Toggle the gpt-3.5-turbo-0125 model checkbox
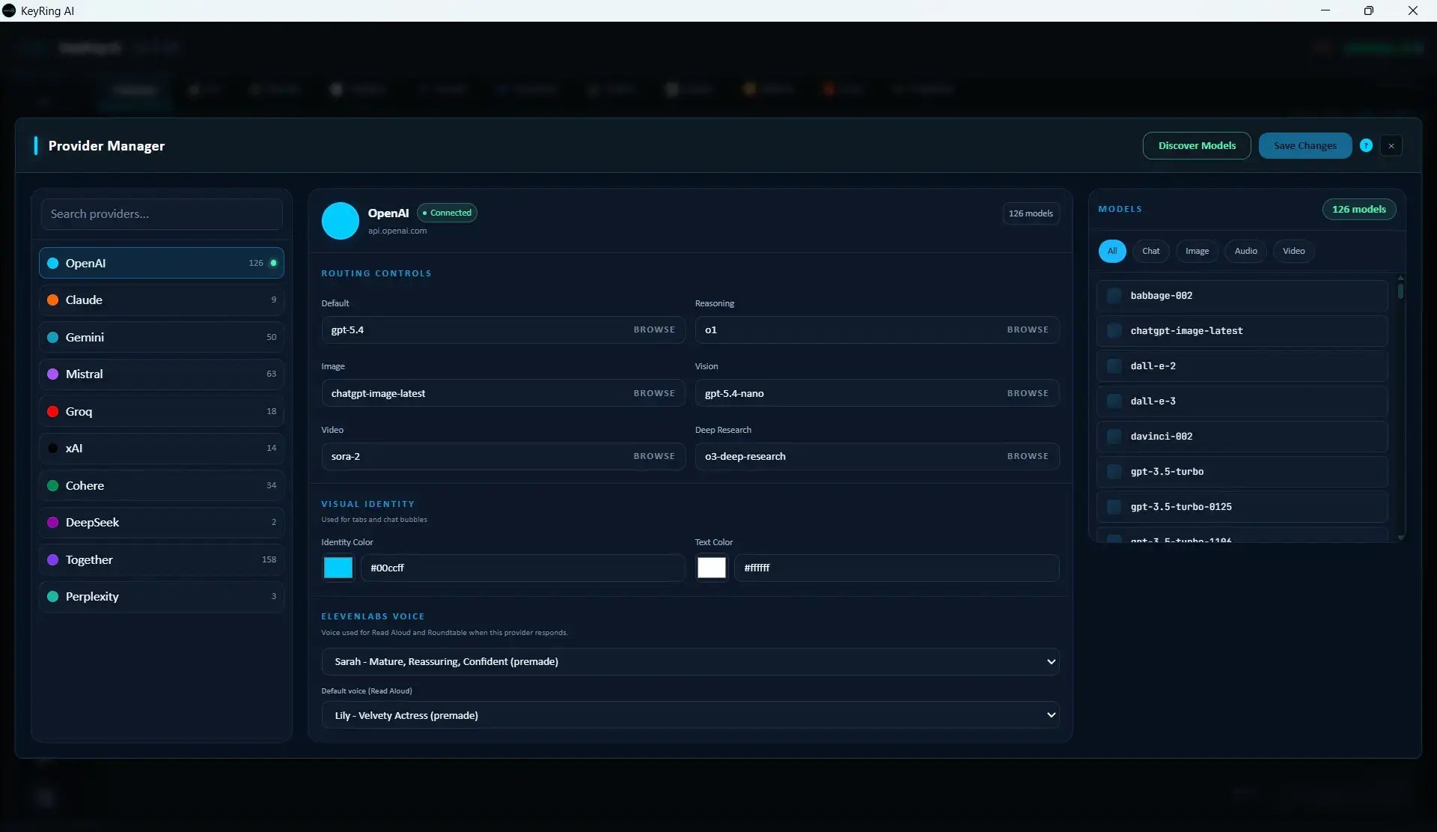Screen dimensions: 1437x832 pyautogui.click(x=1114, y=507)
